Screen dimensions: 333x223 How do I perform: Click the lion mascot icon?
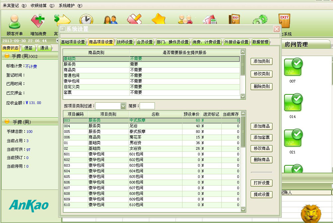(311, 213)
